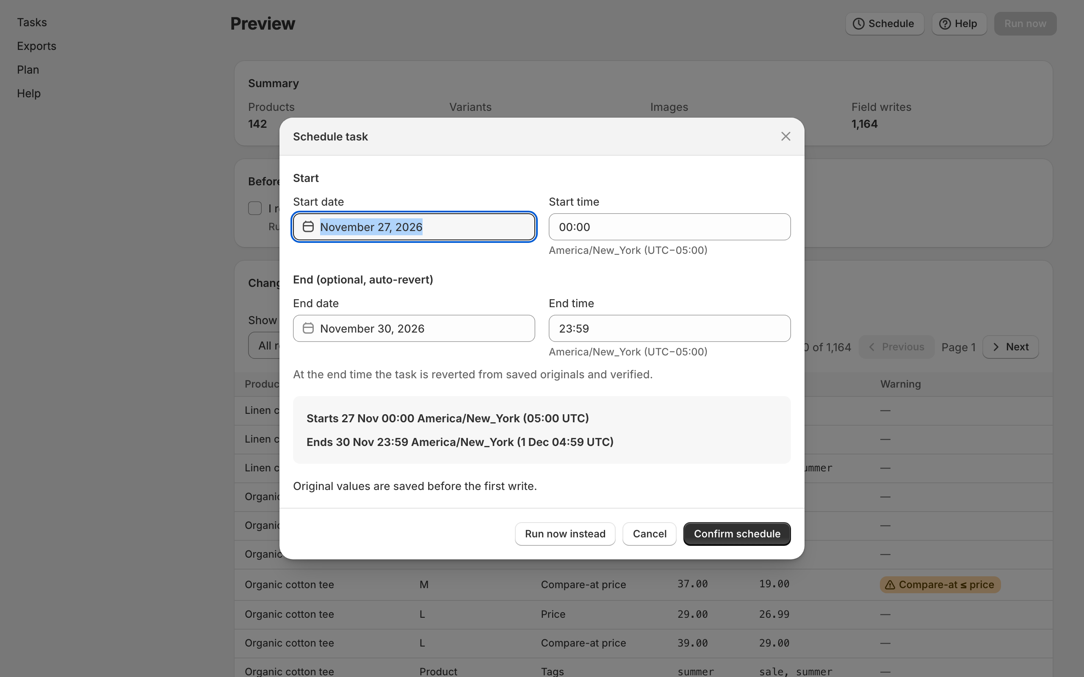Click the Run now button in header
The image size is (1084, 677).
[x=1025, y=24]
